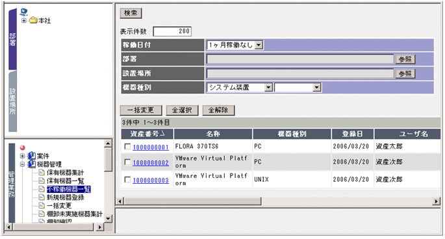This screenshot has width=445, height=239.
Task: Click the results scrollbar left arrow
Action: point(120,201)
